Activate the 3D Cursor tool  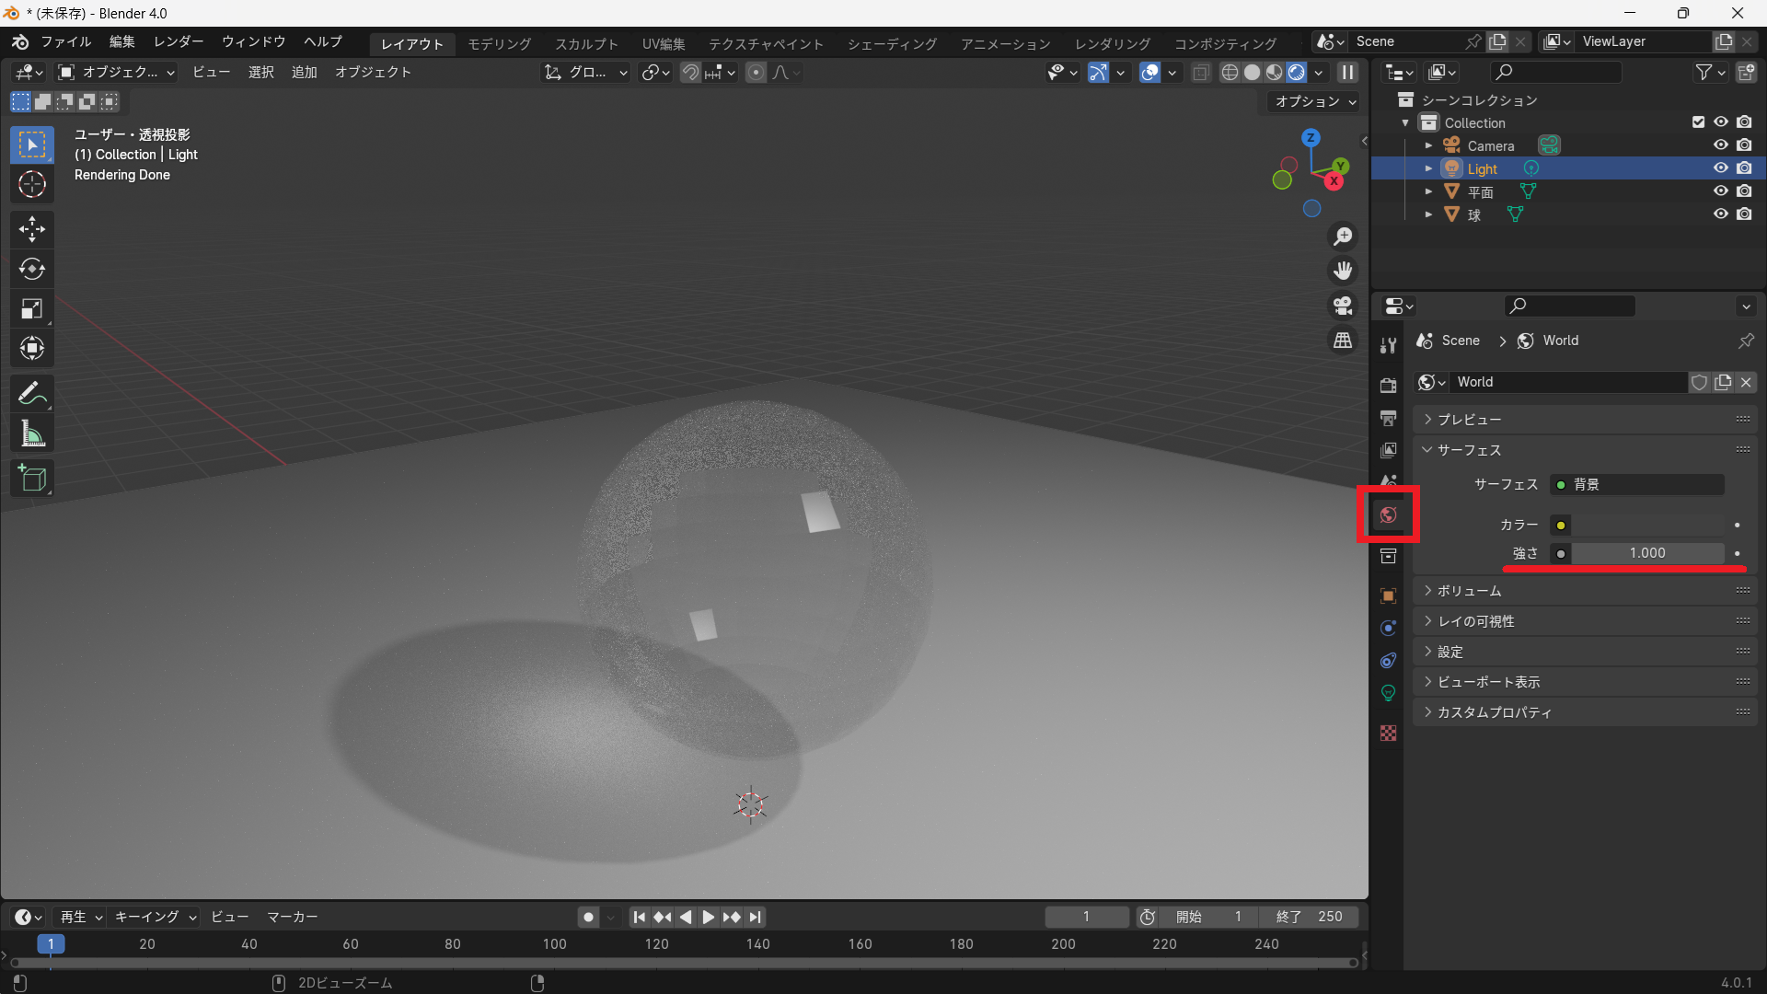32,185
